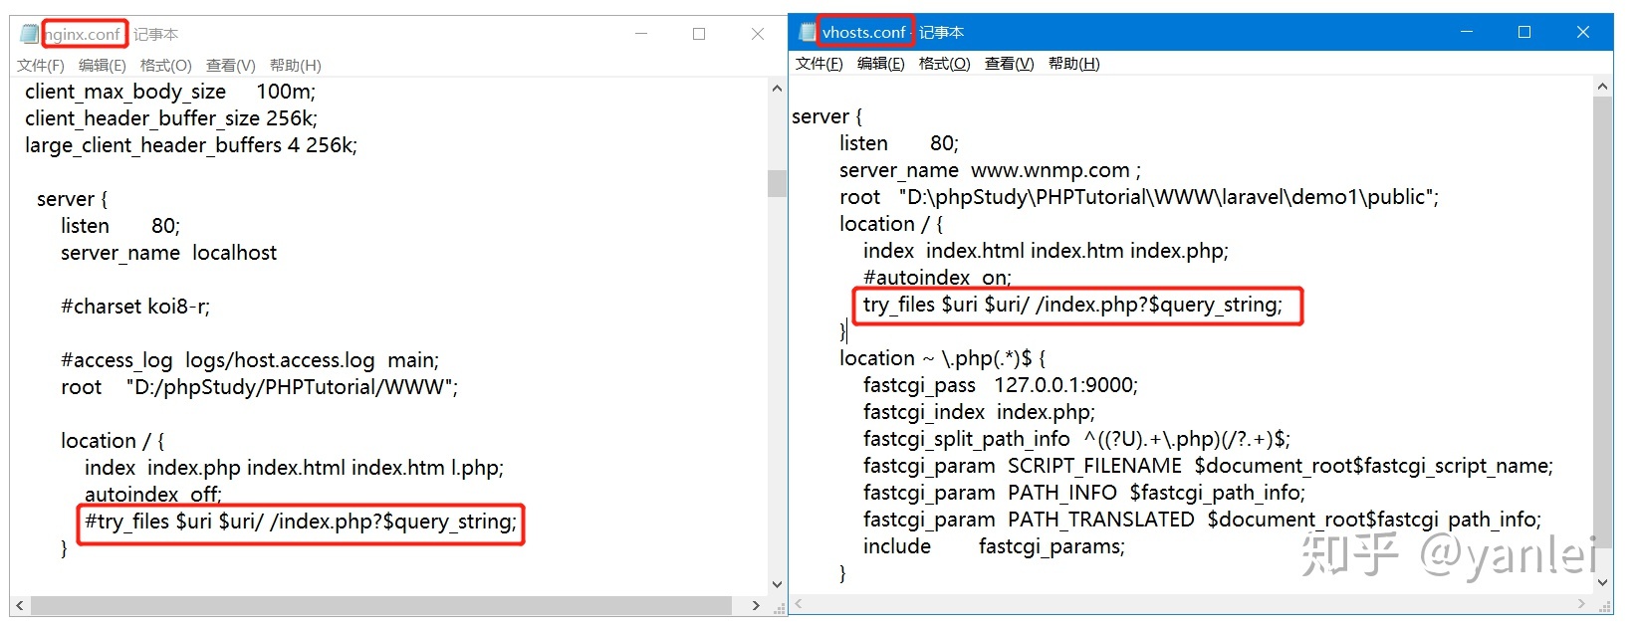Click the root D:/phpStudy/PHPTutorial/WWW line
This screenshot has height=628, width=1639.
click(x=260, y=387)
